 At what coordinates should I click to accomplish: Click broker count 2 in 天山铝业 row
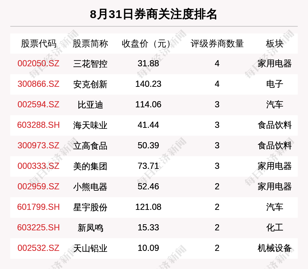coord(217,248)
